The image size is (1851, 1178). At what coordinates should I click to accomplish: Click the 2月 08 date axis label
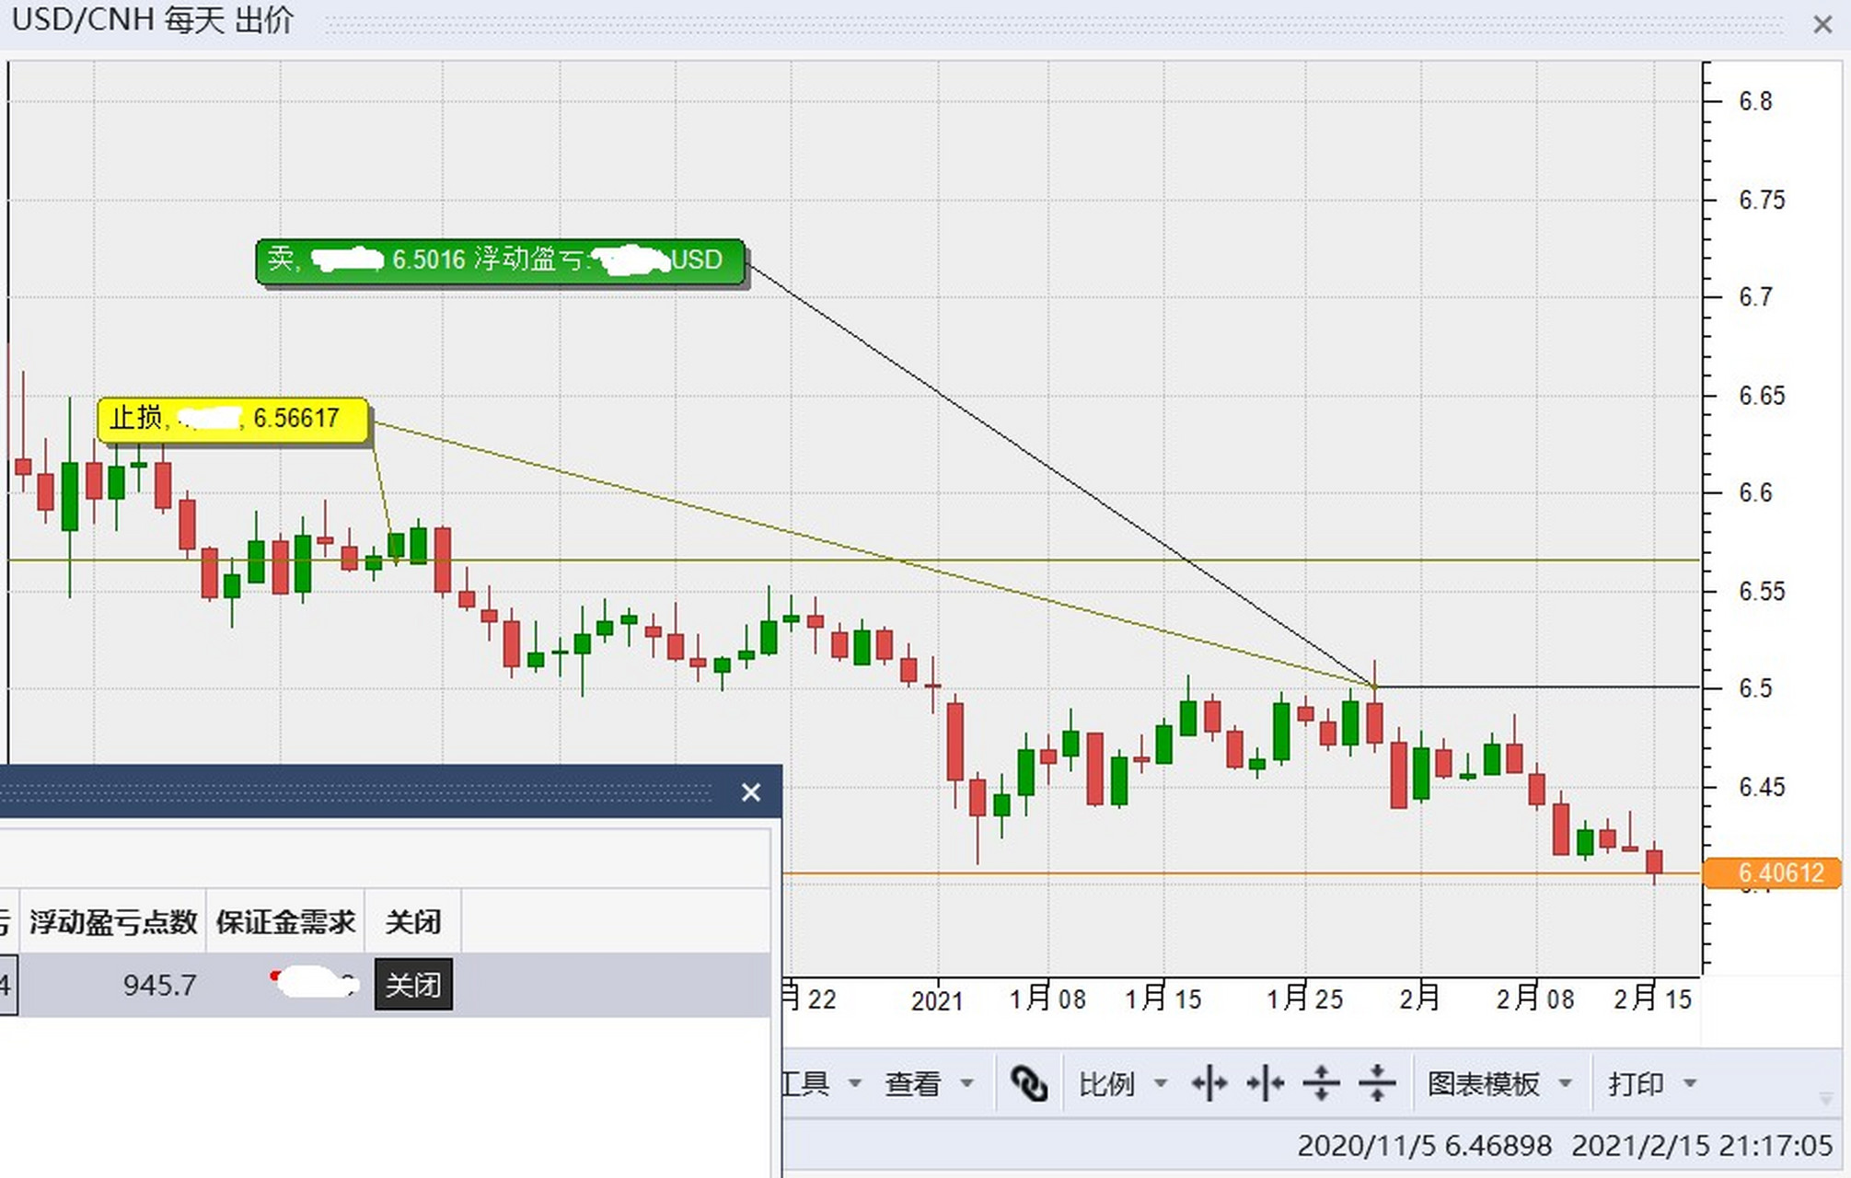[x=1534, y=999]
